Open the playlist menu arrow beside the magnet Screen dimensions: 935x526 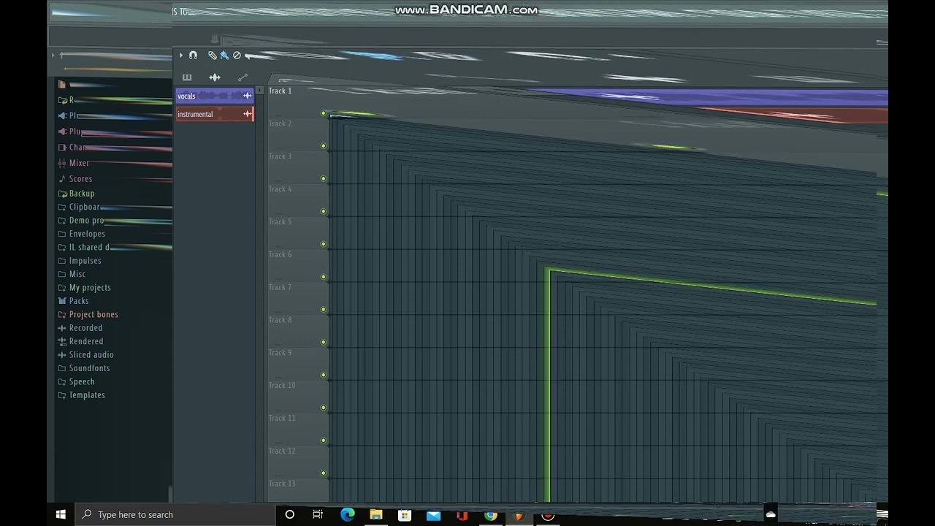pyautogui.click(x=181, y=55)
